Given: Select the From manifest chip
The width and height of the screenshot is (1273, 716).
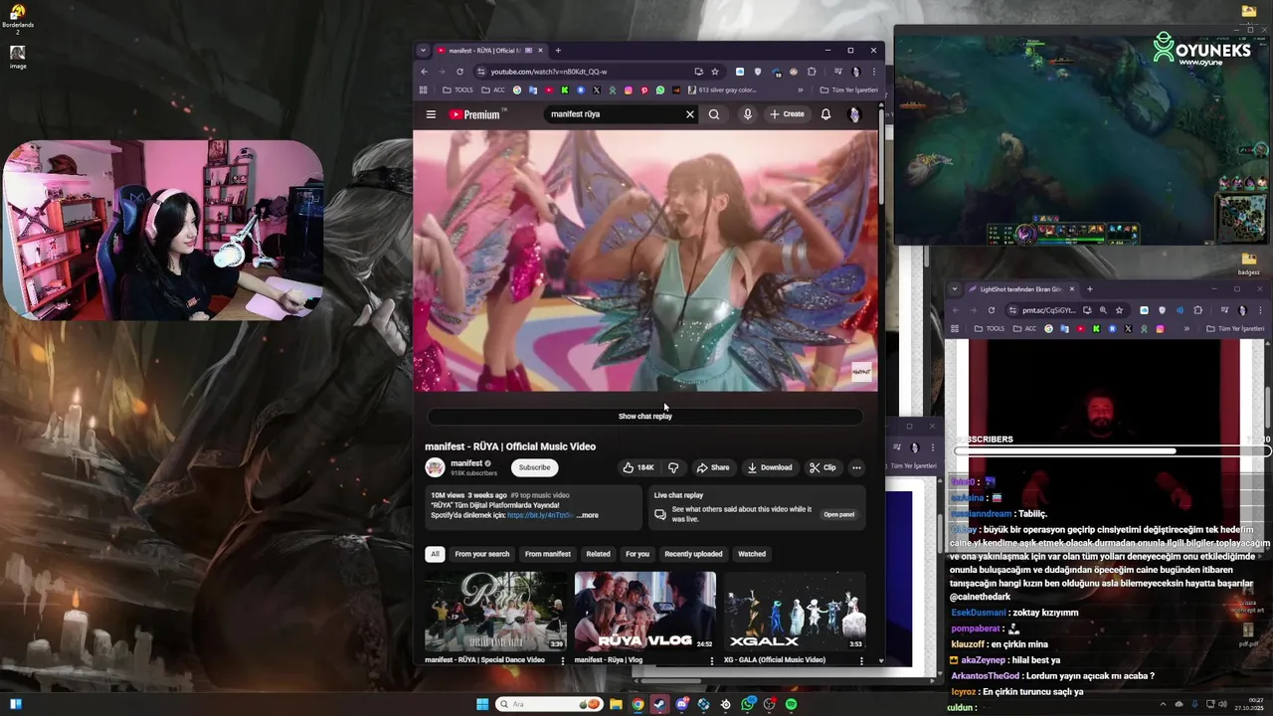Looking at the screenshot, I should pyautogui.click(x=548, y=554).
